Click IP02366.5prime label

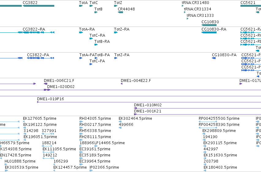[x=104, y=167]
